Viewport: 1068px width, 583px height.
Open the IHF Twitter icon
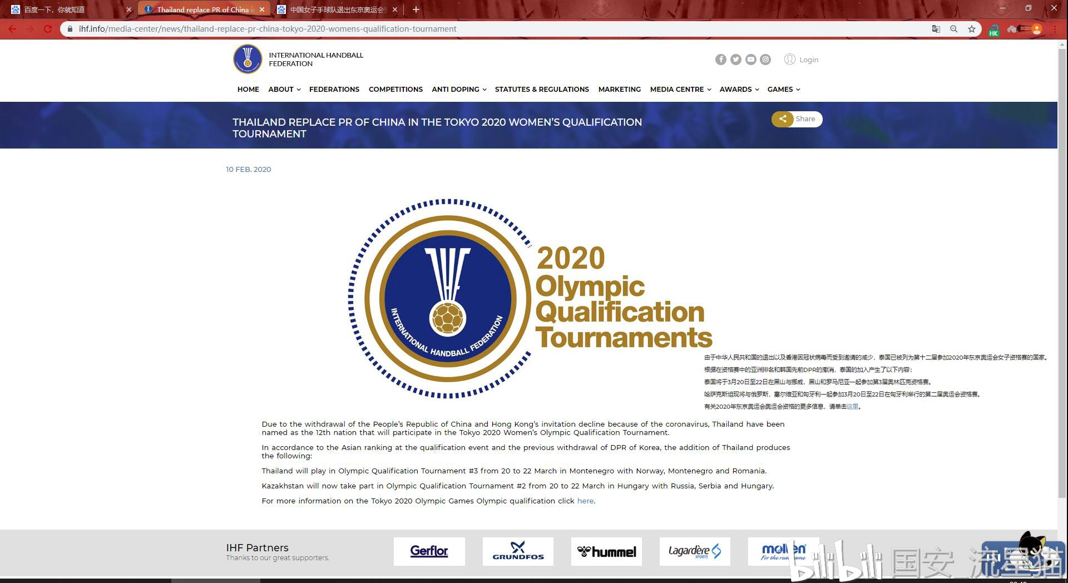click(735, 60)
